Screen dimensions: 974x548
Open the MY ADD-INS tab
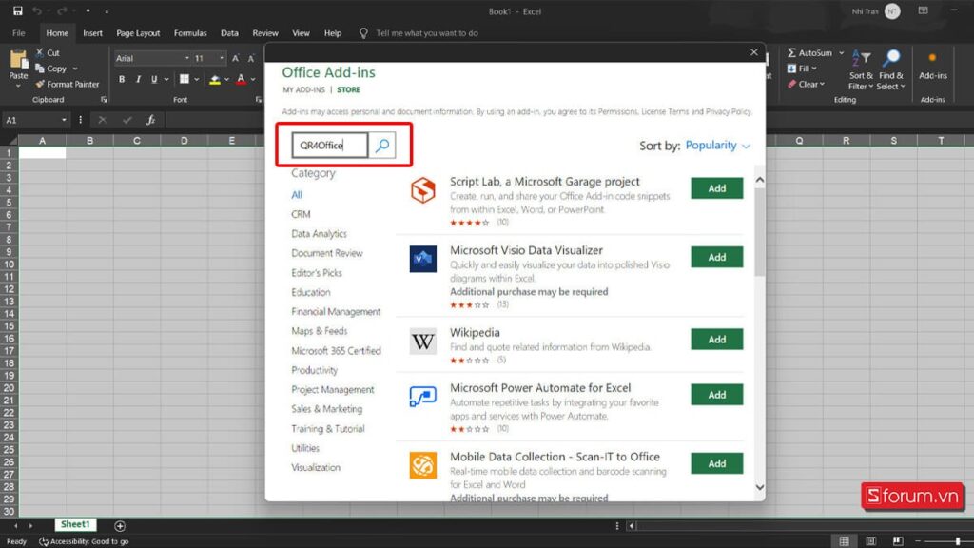303,90
